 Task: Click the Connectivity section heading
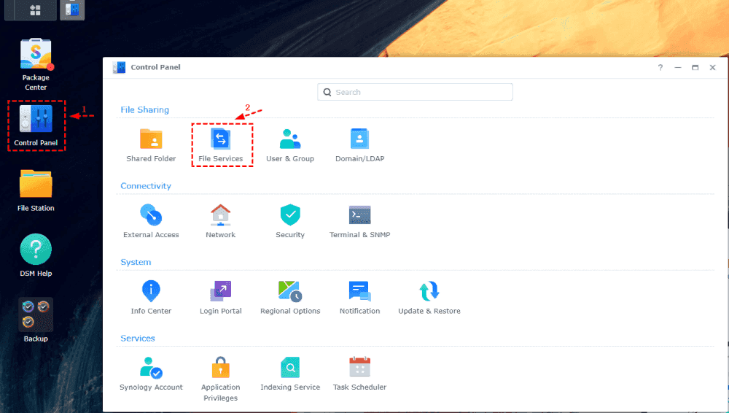pos(146,186)
